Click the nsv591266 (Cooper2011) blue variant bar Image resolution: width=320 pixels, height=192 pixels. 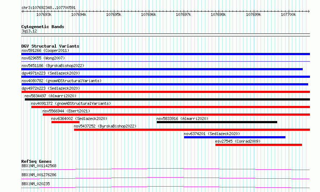pyautogui.click(x=165, y=54)
